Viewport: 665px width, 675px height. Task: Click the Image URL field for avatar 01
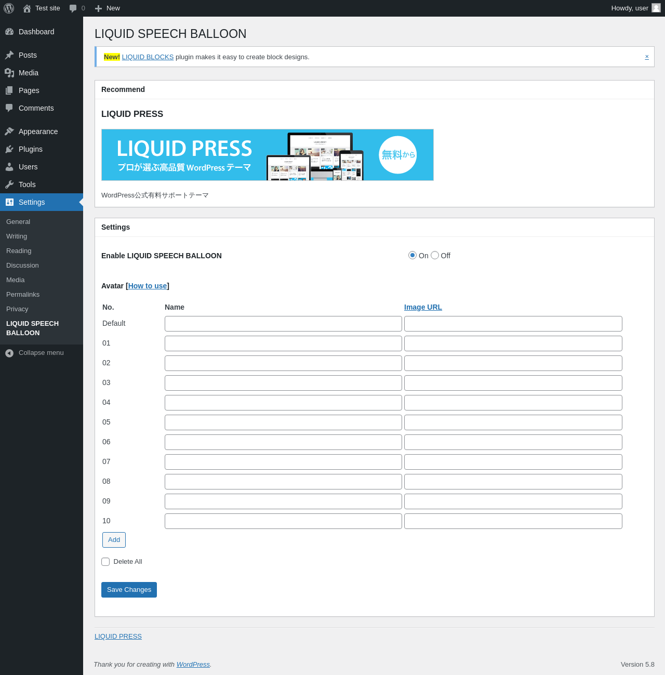[x=513, y=343]
